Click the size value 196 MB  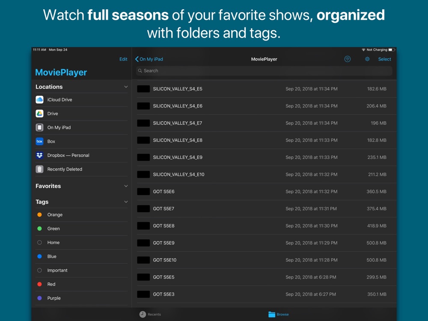378,123
